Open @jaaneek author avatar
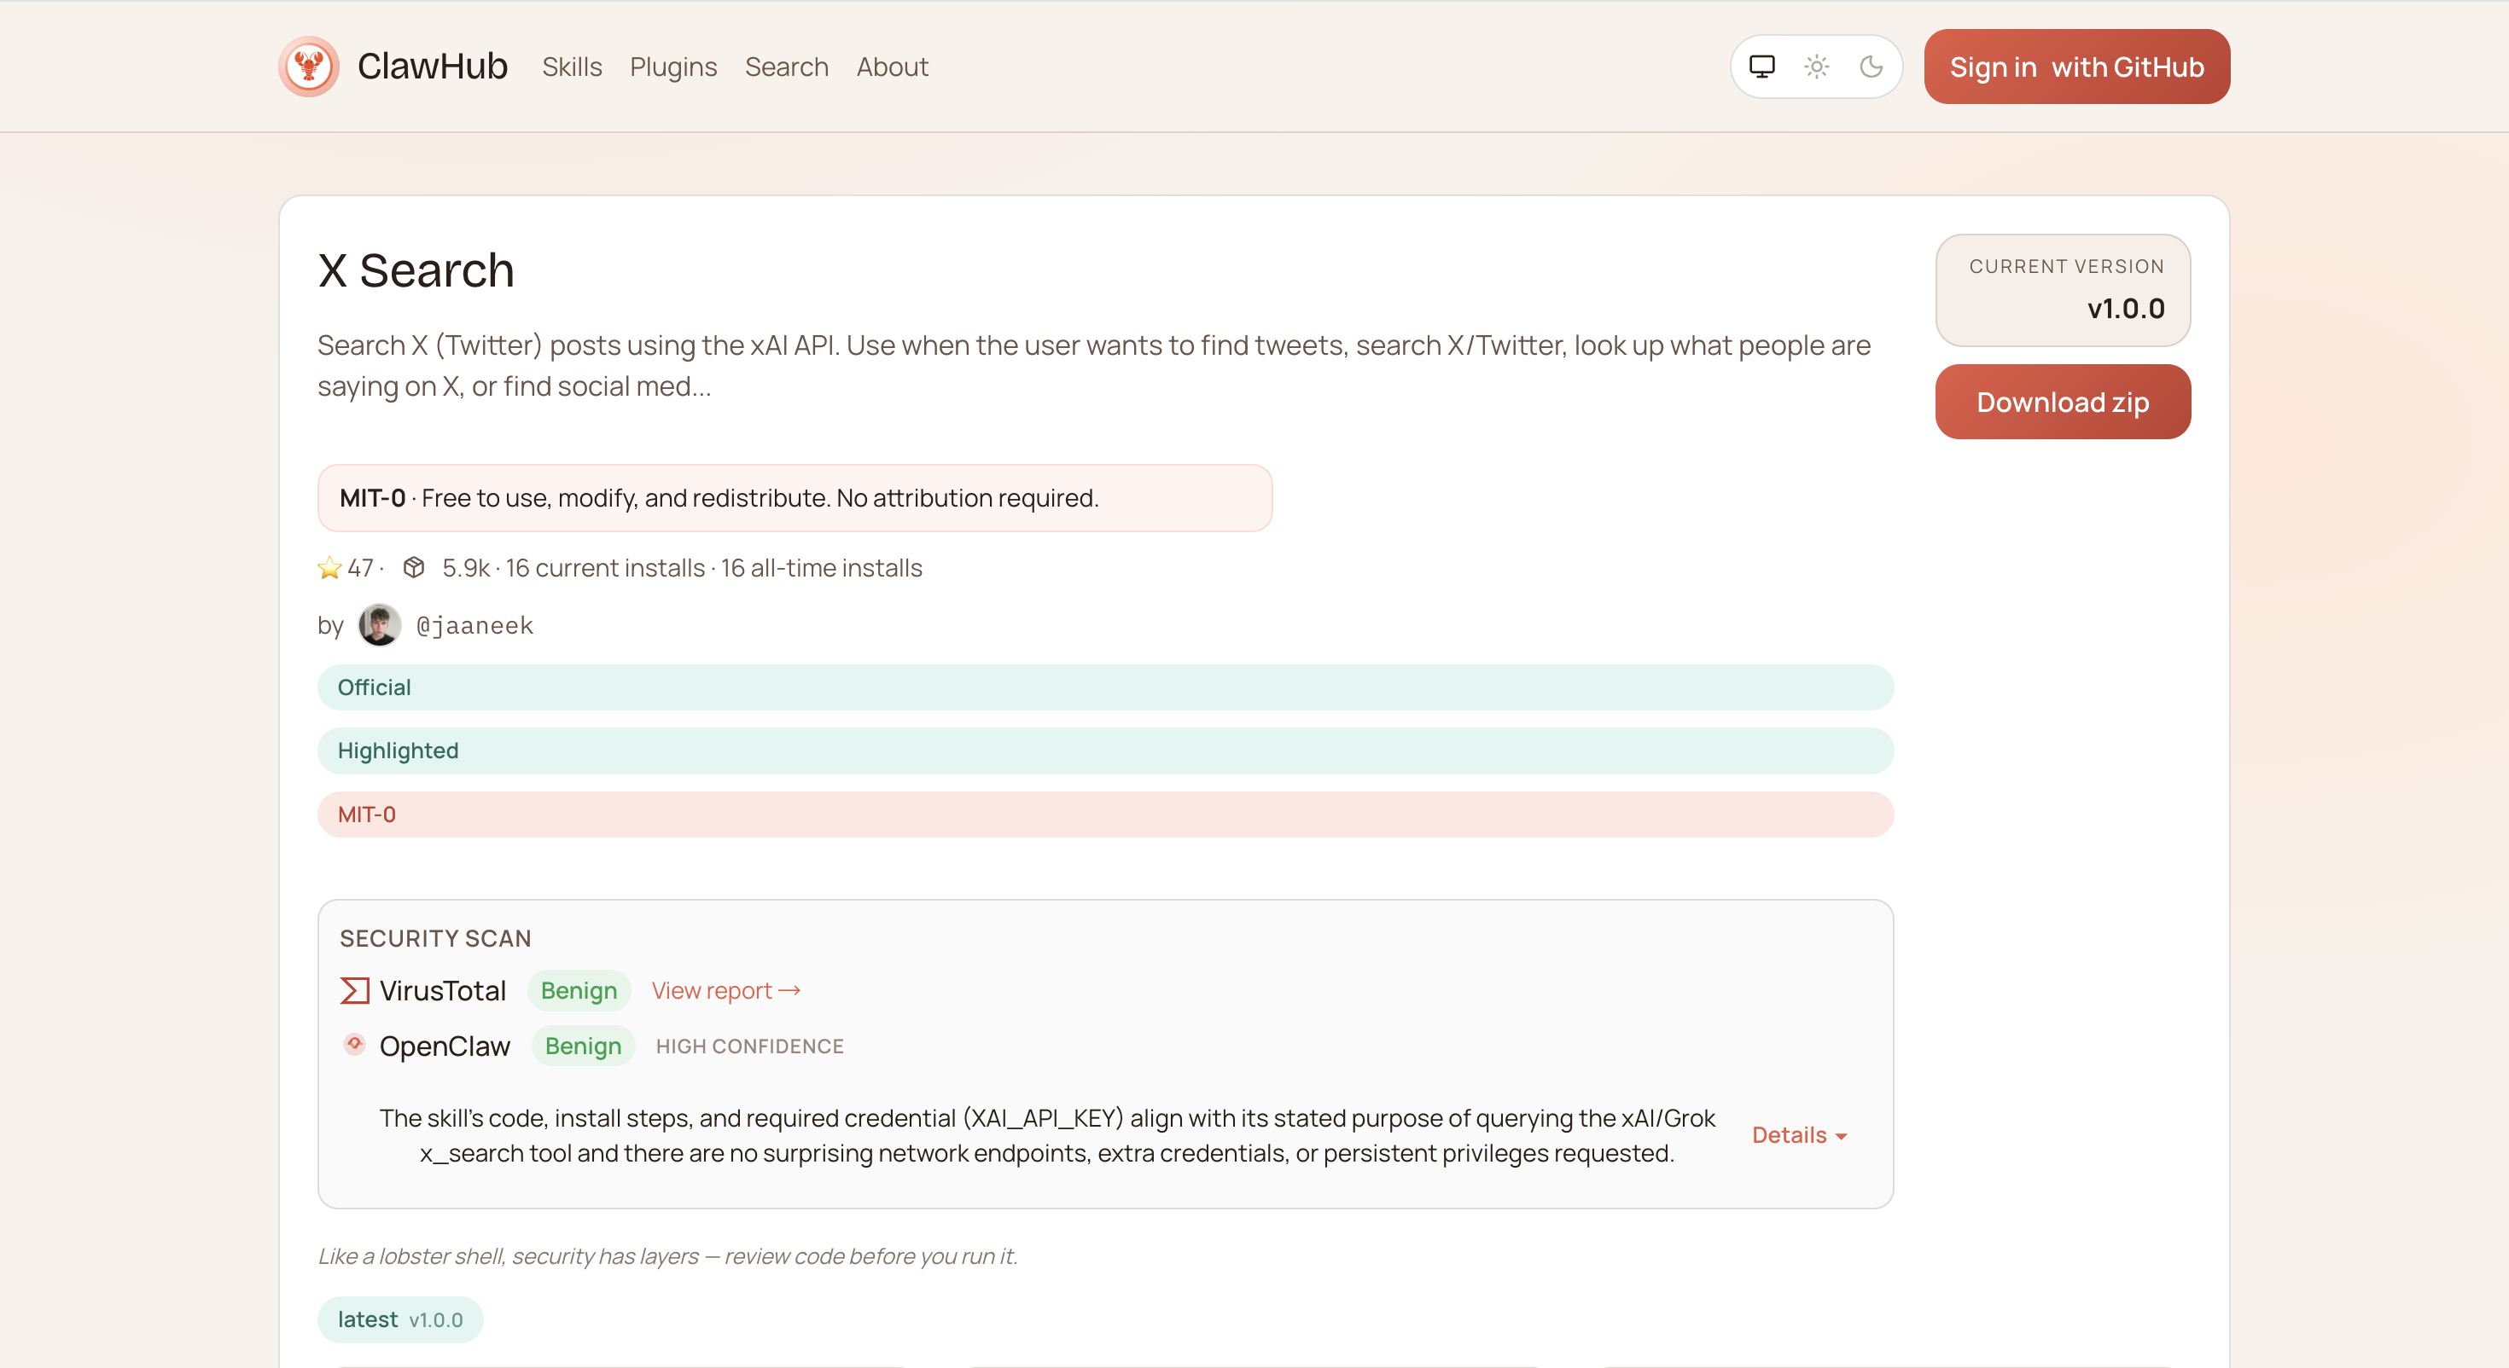Viewport: 2509px width, 1368px height. (379, 625)
